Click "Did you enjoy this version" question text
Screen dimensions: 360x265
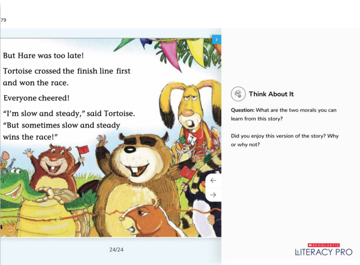(284, 140)
